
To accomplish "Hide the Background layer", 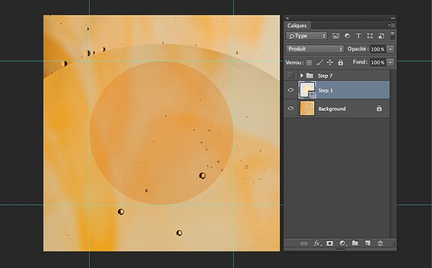I will [x=291, y=109].
